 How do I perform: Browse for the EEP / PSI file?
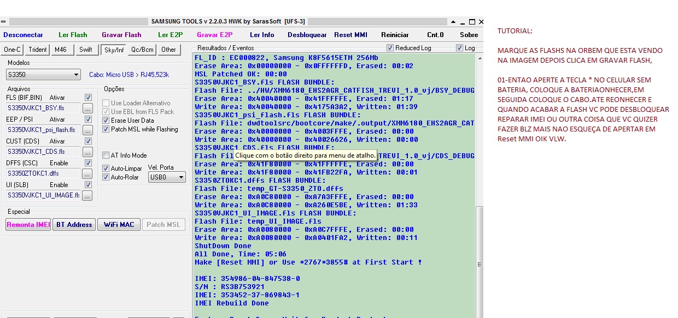click(x=87, y=130)
